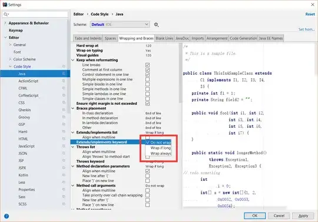This screenshot has height=222, width=318.
Task: Select Groovy in the Code Style list
Action: (24, 117)
